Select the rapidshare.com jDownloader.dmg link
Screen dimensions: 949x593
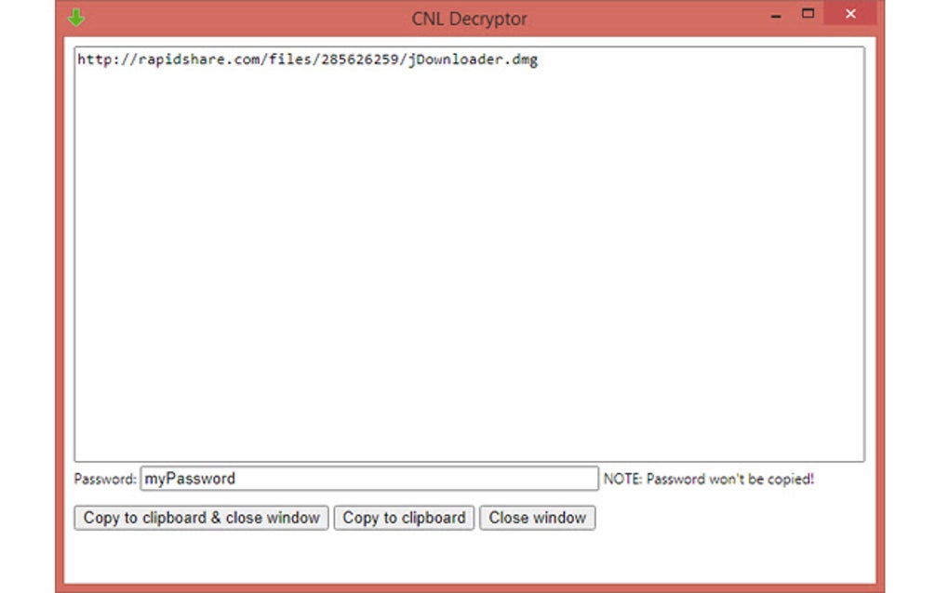[307, 59]
